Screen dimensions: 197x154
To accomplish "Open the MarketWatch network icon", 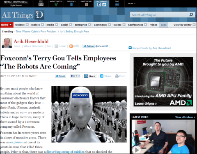I will pos(56,5).
